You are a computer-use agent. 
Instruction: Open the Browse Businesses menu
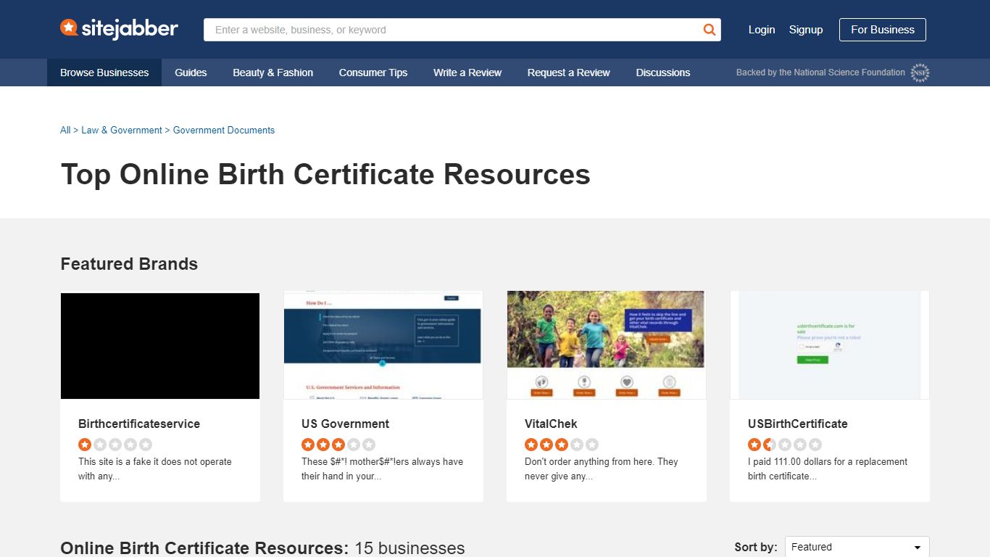(x=104, y=73)
